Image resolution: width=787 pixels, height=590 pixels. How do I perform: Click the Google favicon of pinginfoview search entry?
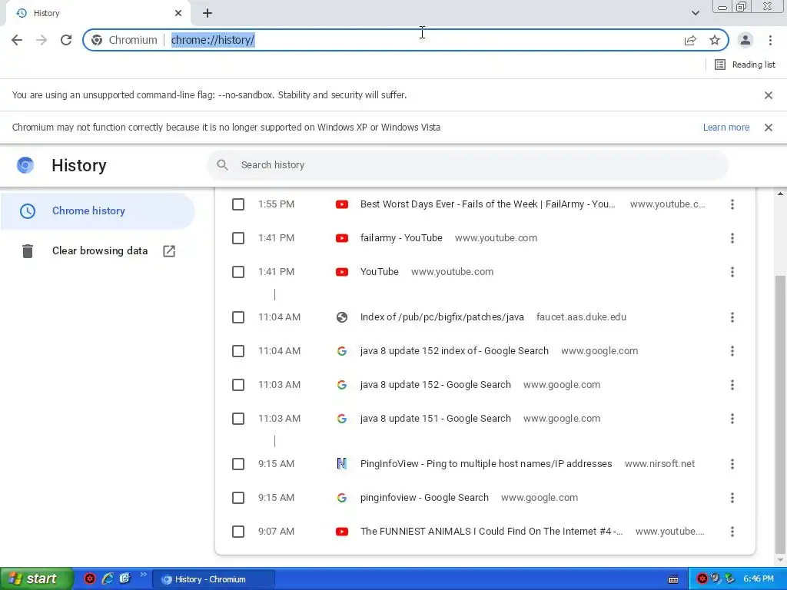coord(342,498)
